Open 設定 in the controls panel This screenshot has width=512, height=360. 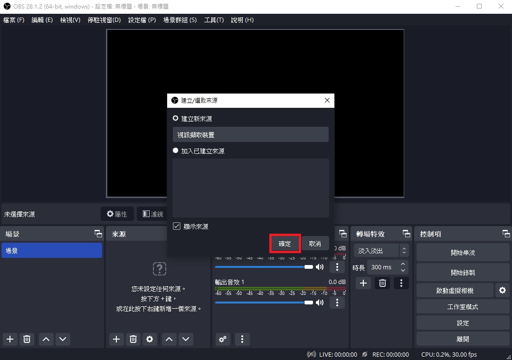(x=463, y=323)
